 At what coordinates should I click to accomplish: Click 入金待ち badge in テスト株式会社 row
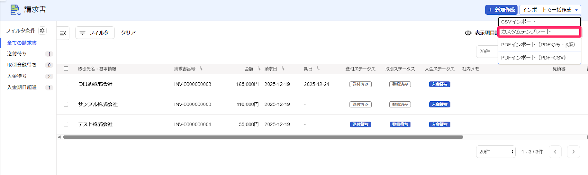440,124
